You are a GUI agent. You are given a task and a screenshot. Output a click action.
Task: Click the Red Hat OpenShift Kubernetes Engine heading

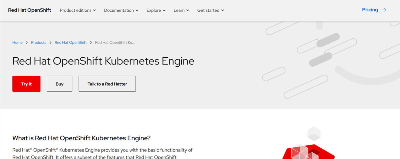point(103,61)
